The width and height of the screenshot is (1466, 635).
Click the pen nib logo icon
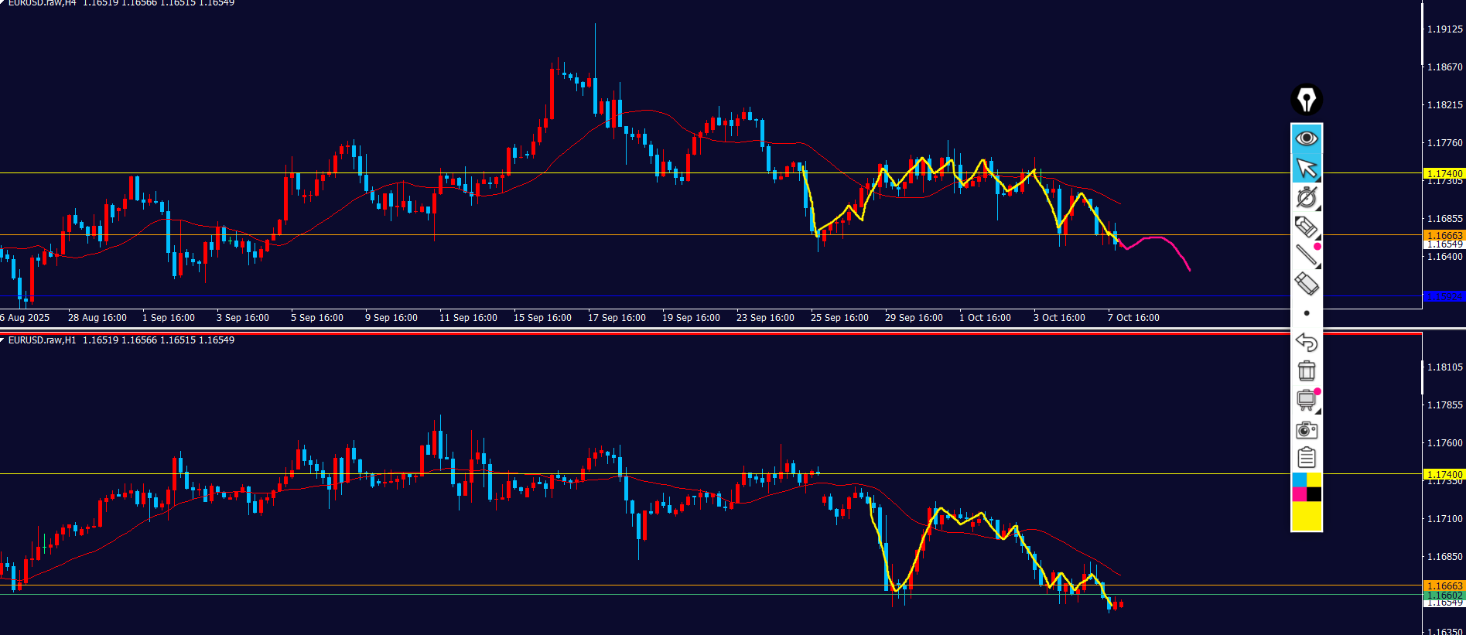pyautogui.click(x=1307, y=100)
